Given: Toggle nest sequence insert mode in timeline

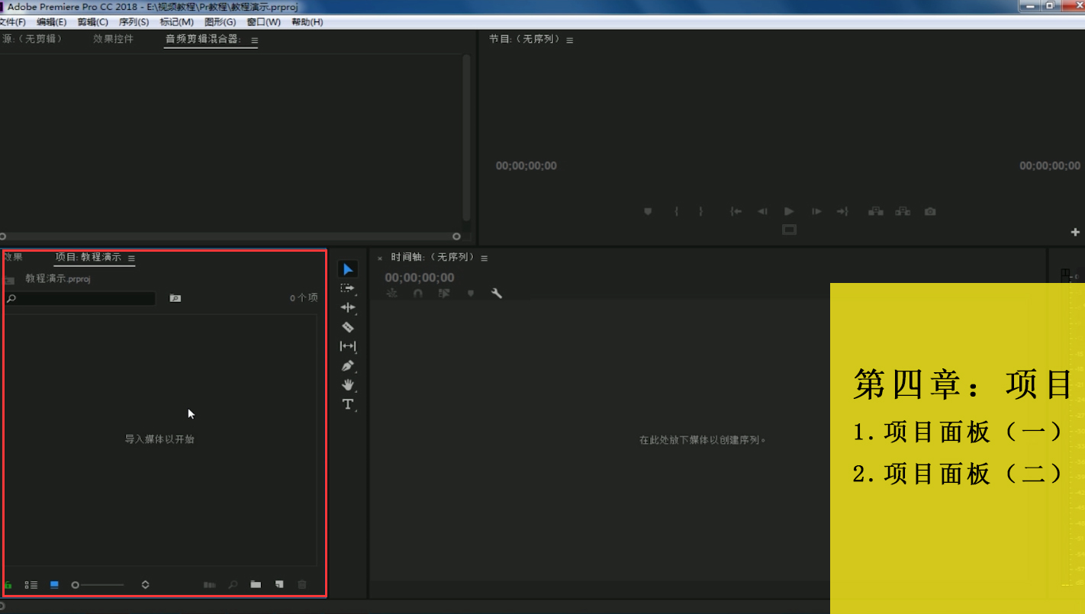Looking at the screenshot, I should coord(392,293).
